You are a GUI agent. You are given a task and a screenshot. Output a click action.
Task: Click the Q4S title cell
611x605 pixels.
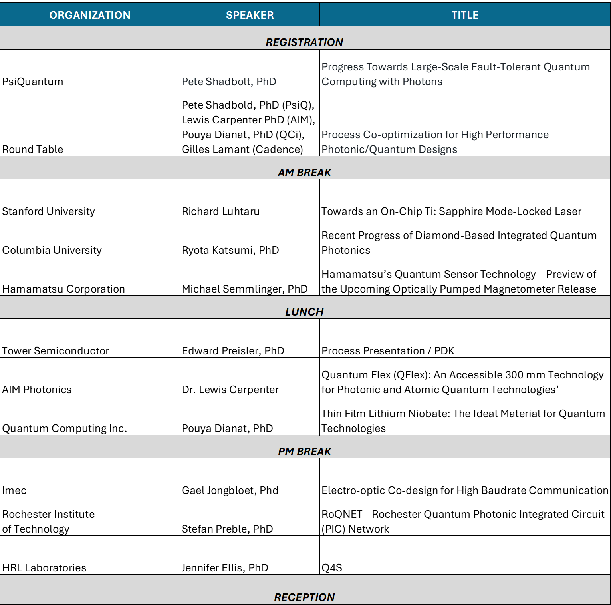coord(465,555)
